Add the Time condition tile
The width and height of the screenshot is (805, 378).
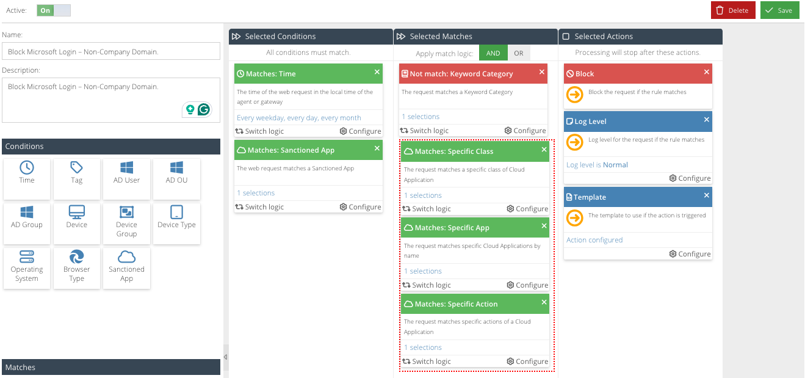[27, 179]
